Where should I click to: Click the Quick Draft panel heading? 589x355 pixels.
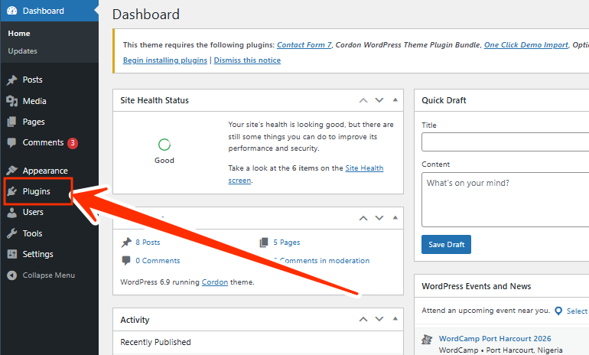coord(444,100)
